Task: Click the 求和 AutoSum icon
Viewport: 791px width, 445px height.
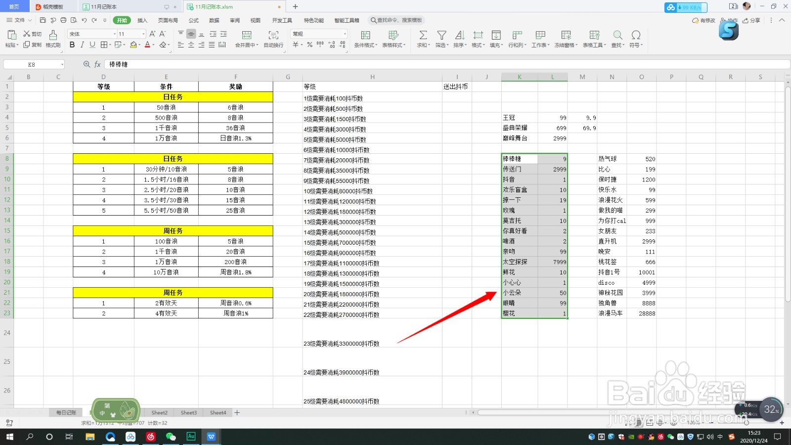Action: pyautogui.click(x=423, y=39)
